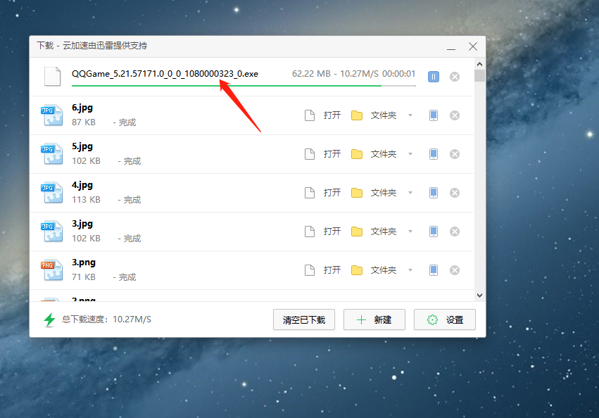The height and width of the screenshot is (418, 599).
Task: Pause the QQGame exe download
Action: click(x=433, y=77)
